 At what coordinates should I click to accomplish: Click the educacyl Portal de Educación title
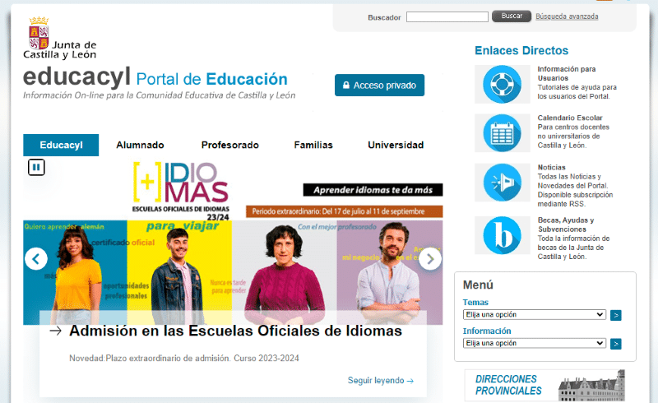point(155,77)
